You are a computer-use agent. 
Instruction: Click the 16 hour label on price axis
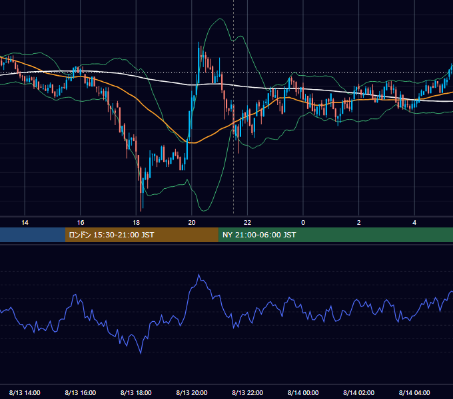[81, 223]
